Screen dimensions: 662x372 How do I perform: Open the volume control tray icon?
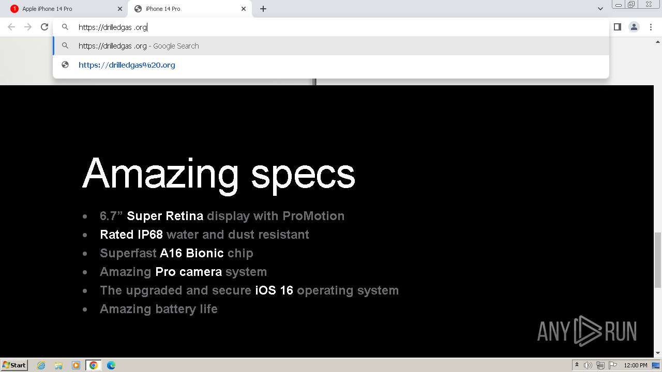[x=588, y=365]
